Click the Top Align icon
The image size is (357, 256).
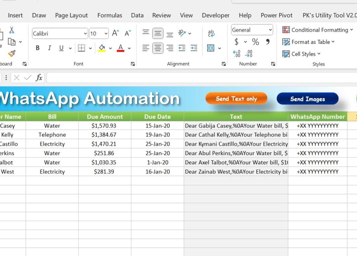146,32
